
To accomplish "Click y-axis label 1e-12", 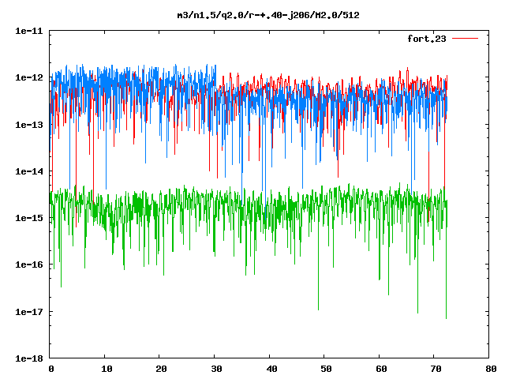I will coord(29,77).
